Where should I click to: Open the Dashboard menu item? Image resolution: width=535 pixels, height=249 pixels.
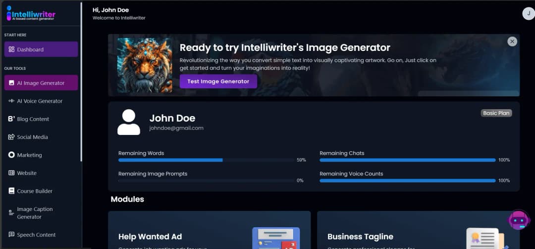[41, 49]
